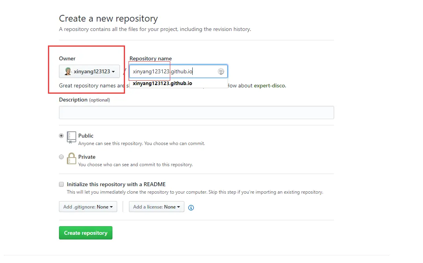Click the 'Create a new repository' heading
Image resolution: width=423 pixels, height=263 pixels.
pyautogui.click(x=109, y=18)
